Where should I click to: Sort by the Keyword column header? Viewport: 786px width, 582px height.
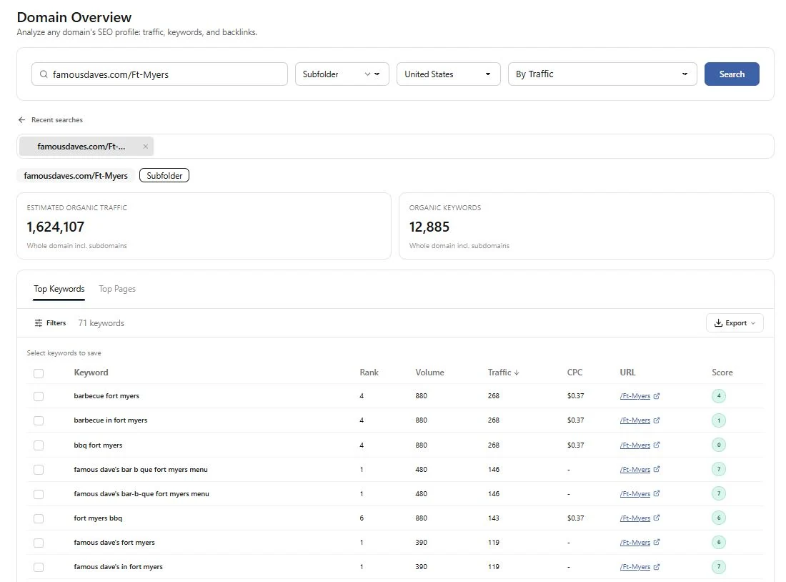click(91, 373)
